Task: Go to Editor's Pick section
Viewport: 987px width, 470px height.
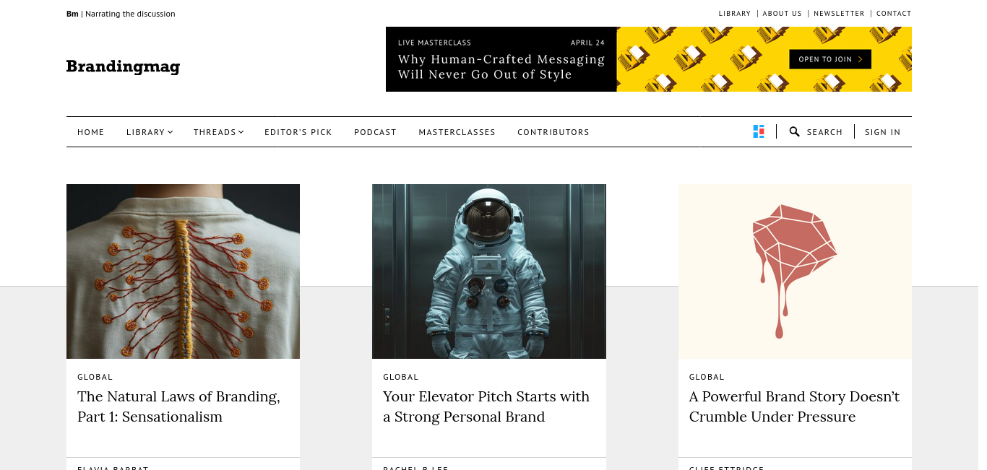Action: click(298, 132)
